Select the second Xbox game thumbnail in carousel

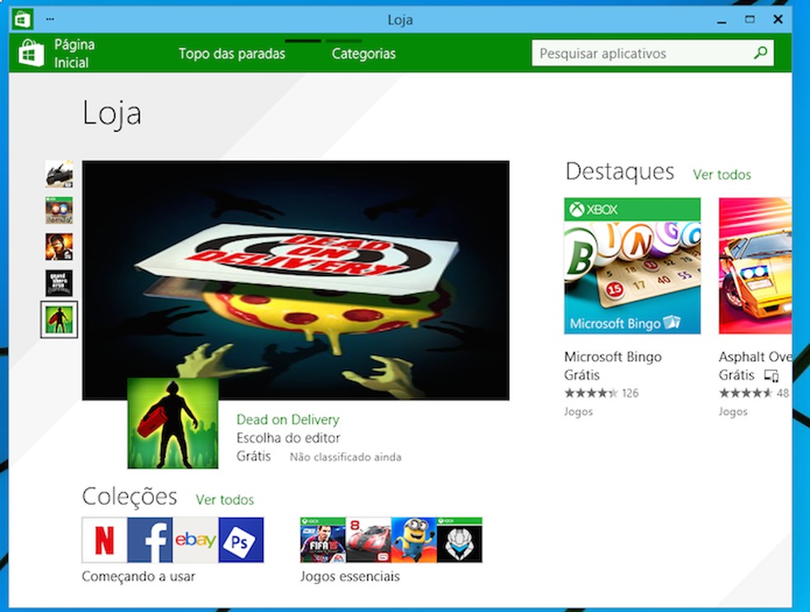tap(59, 210)
